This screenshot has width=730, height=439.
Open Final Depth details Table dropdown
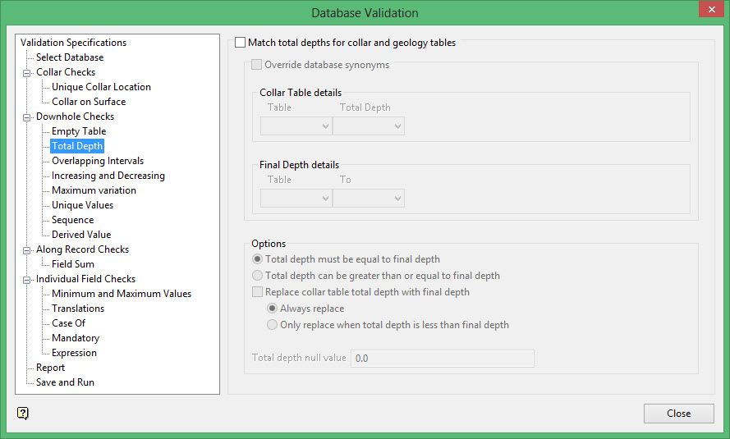click(296, 198)
